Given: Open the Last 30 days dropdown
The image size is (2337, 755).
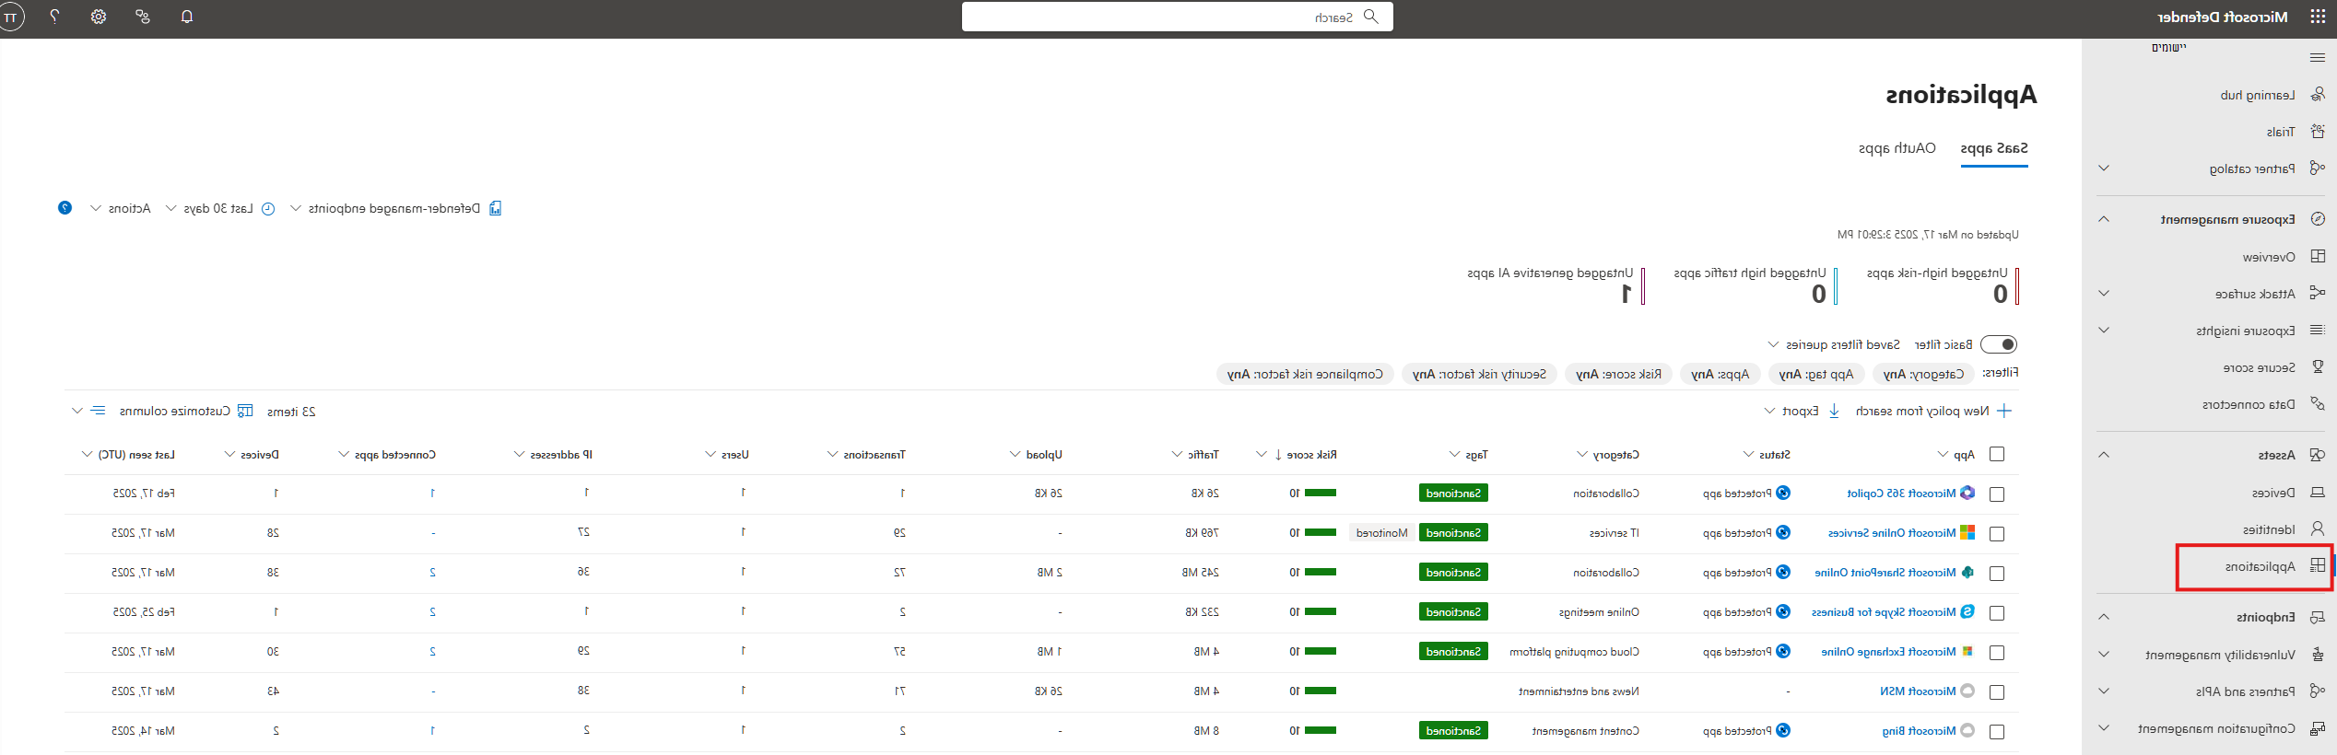Looking at the screenshot, I should [219, 208].
